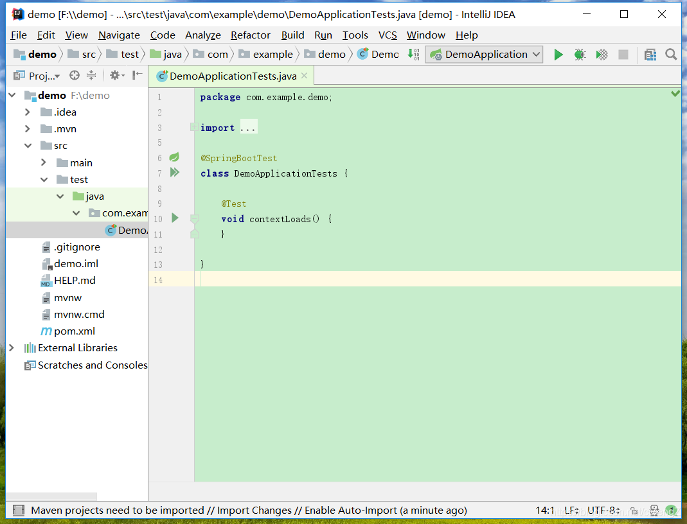This screenshot has width=687, height=524.
Task: Open the Project view selector dropdown
Action: click(x=37, y=76)
